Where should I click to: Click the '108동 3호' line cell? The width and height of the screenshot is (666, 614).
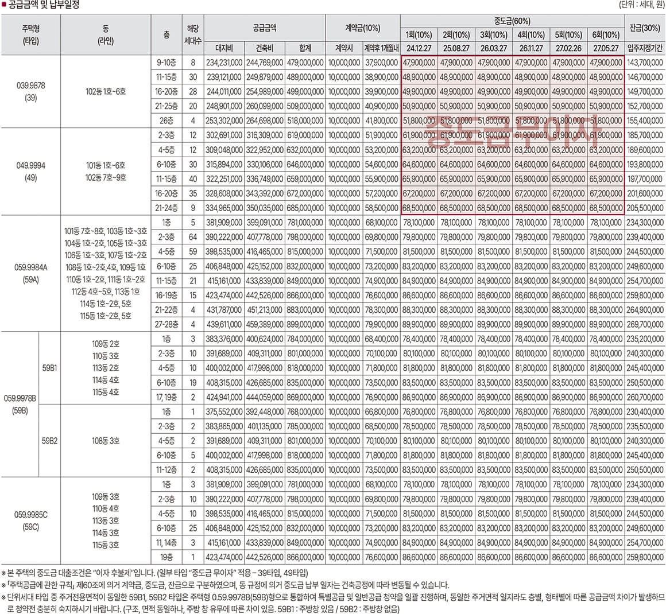point(106,441)
